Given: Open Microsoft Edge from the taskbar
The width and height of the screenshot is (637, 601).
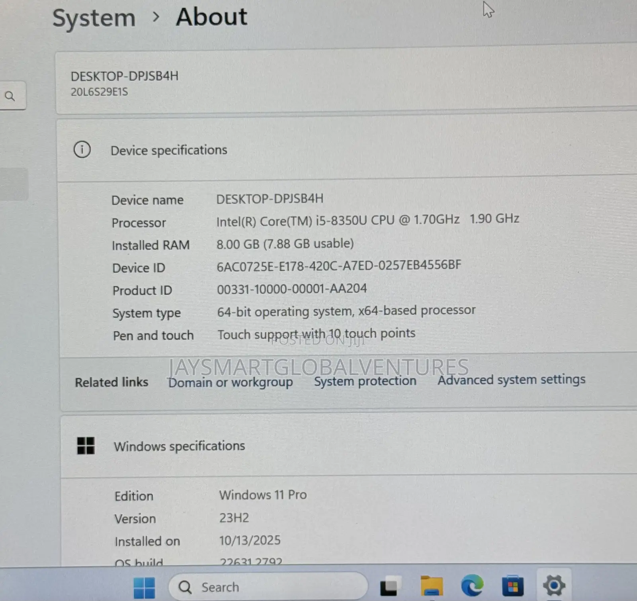Looking at the screenshot, I should 472,586.
